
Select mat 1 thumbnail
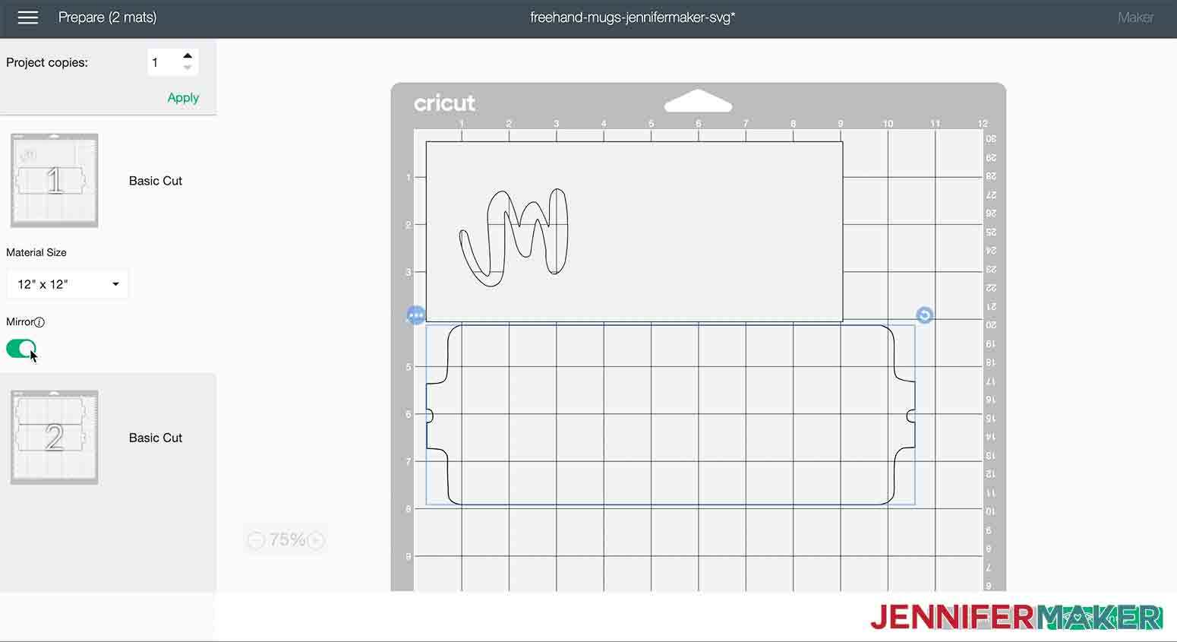(54, 181)
